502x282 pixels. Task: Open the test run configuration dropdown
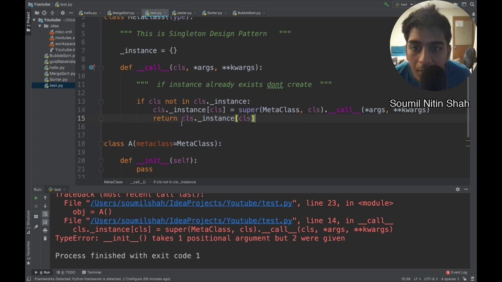411,5
